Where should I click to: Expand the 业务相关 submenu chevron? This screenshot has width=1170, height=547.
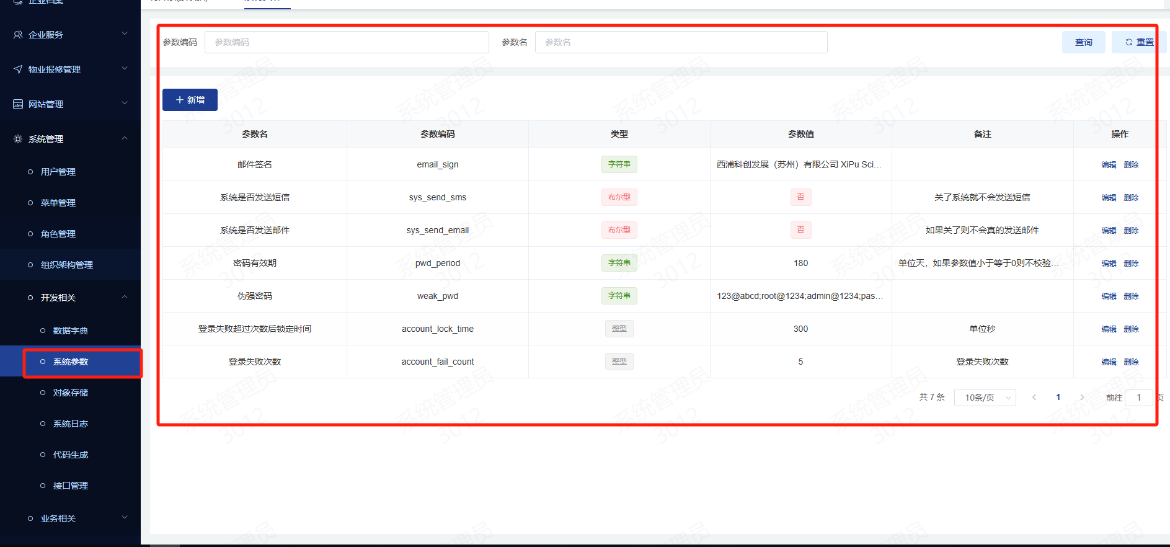tap(125, 518)
